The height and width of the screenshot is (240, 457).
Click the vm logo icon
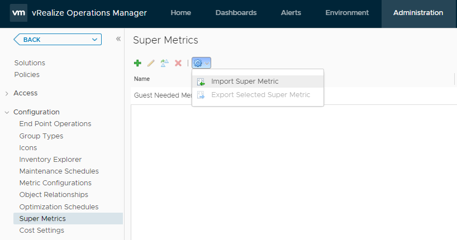18,13
